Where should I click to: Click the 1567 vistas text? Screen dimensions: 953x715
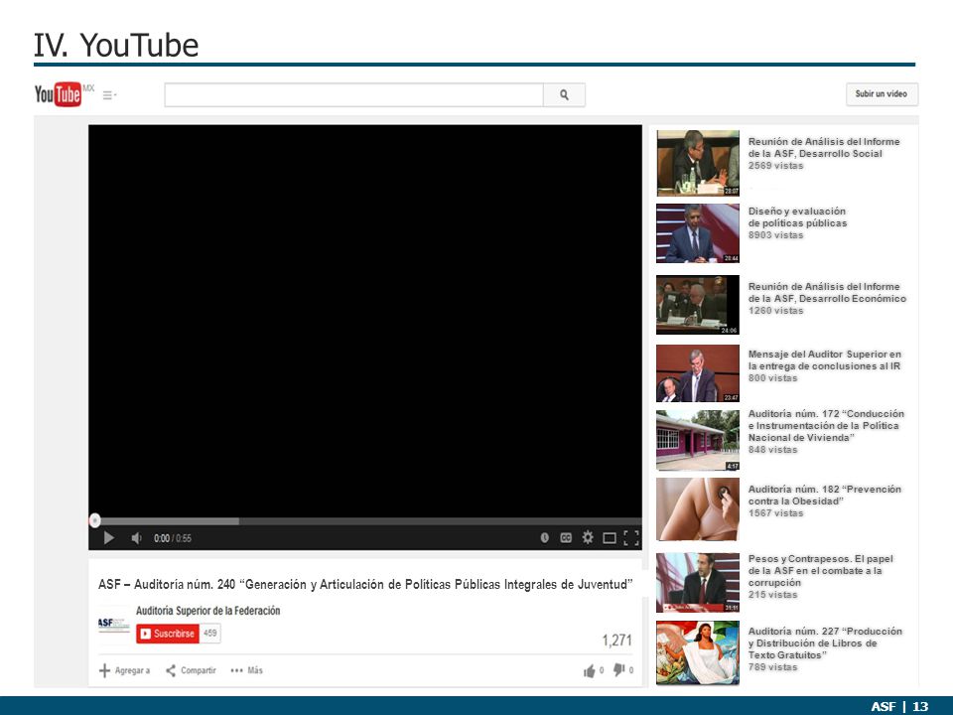775,513
